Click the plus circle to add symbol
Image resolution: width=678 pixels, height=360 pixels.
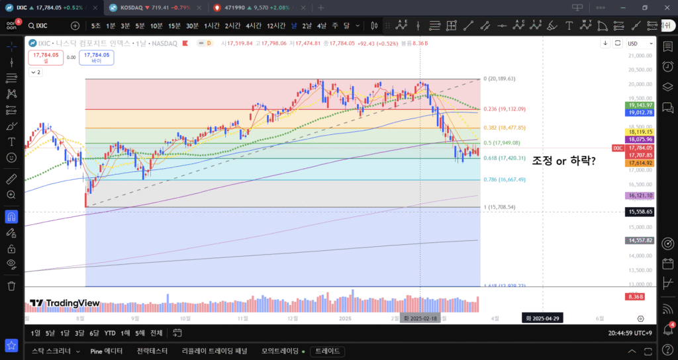click(75, 26)
